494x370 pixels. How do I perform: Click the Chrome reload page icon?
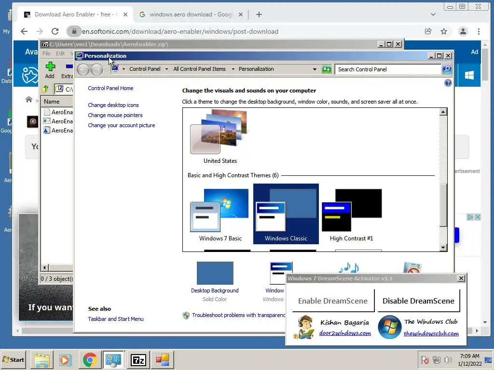click(55, 31)
